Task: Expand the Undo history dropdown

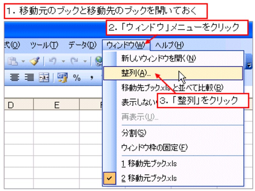Action: click(63, 61)
